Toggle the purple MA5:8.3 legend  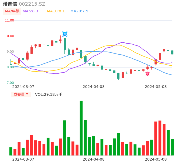(x=30, y=11)
